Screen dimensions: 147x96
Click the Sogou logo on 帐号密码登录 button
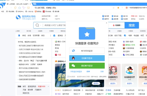click(x=73, y=51)
